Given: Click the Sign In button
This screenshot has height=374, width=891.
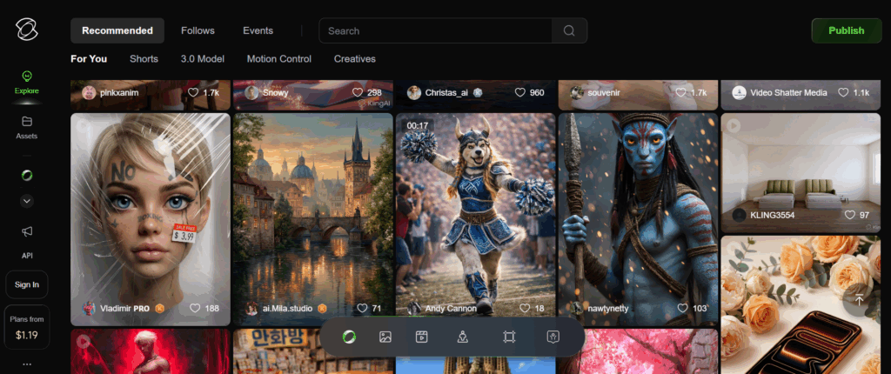Looking at the screenshot, I should tap(27, 284).
